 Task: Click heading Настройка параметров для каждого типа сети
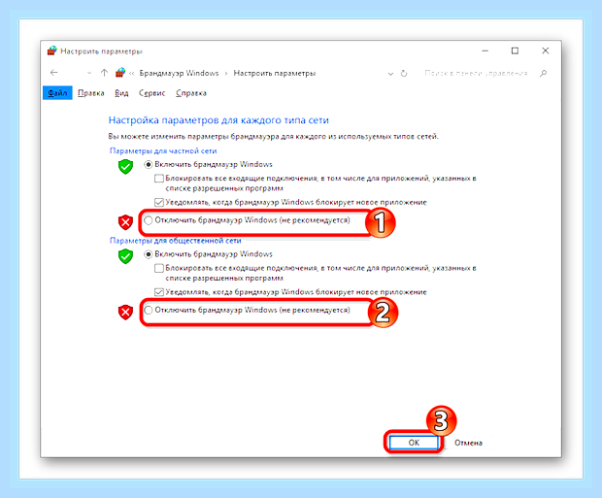pos(218,120)
